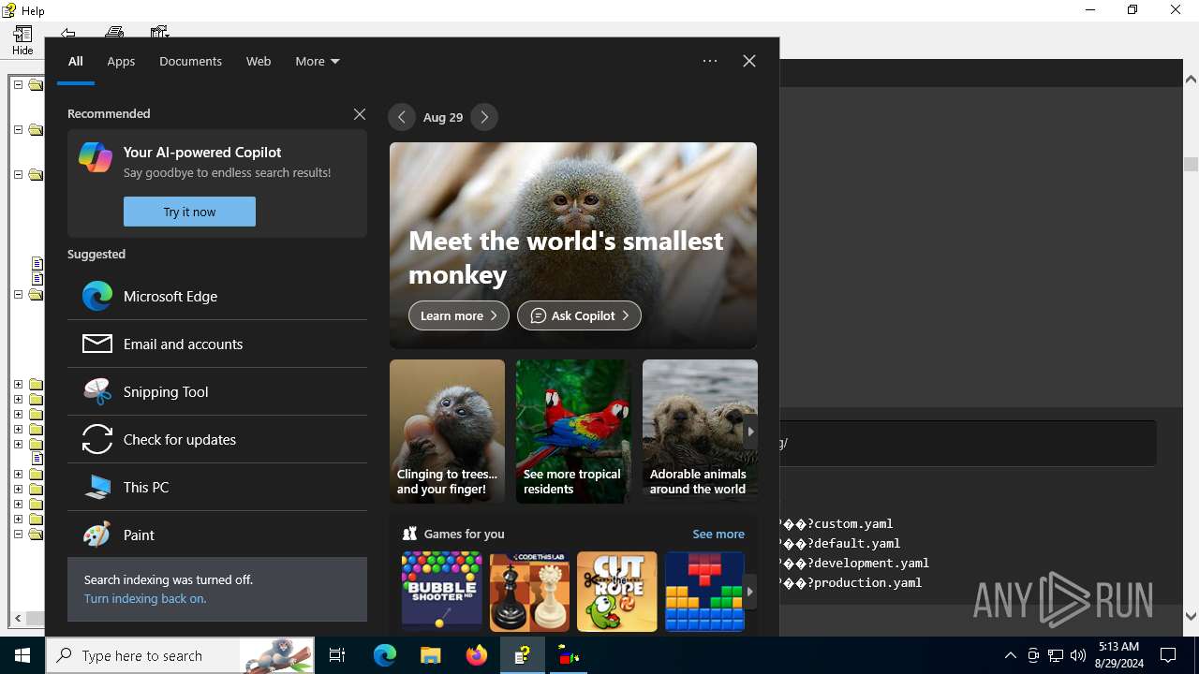Click the Meet Now tray icon

(1033, 655)
